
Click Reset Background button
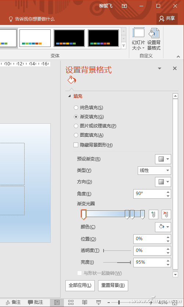[x=113, y=285]
